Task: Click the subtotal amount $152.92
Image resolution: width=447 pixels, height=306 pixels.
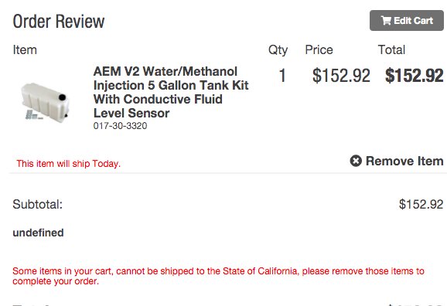Action: (421, 204)
